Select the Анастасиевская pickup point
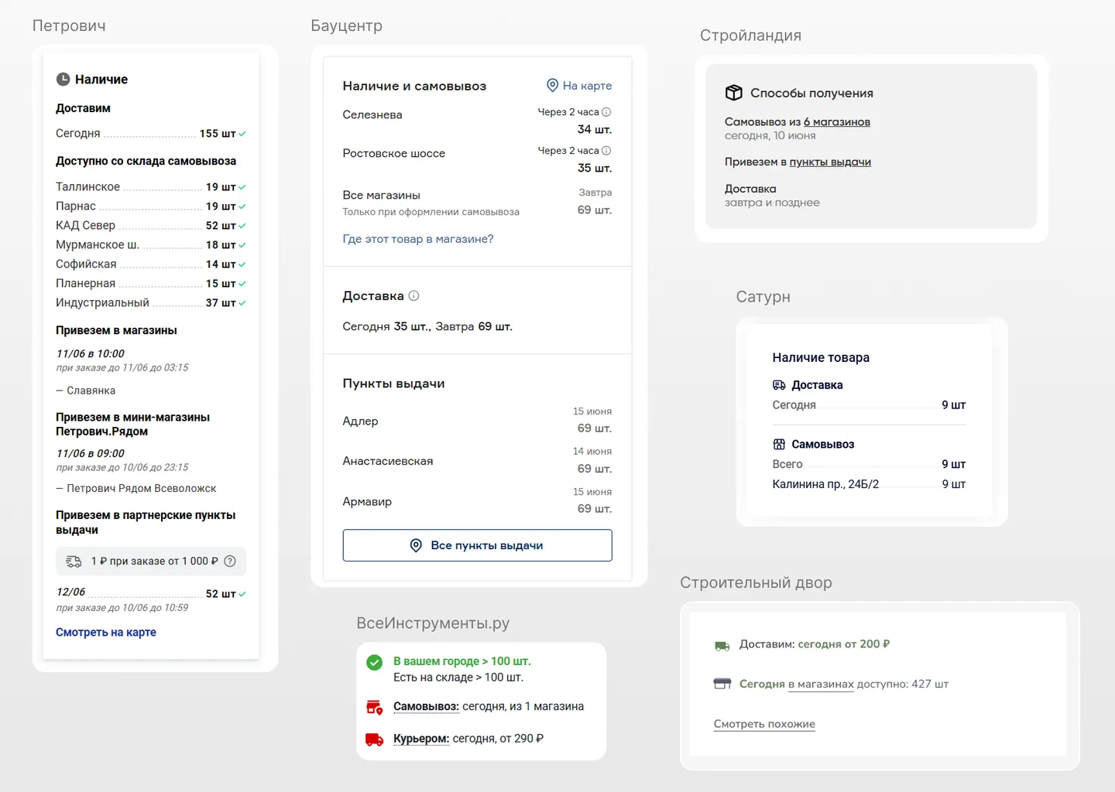 tap(477, 461)
